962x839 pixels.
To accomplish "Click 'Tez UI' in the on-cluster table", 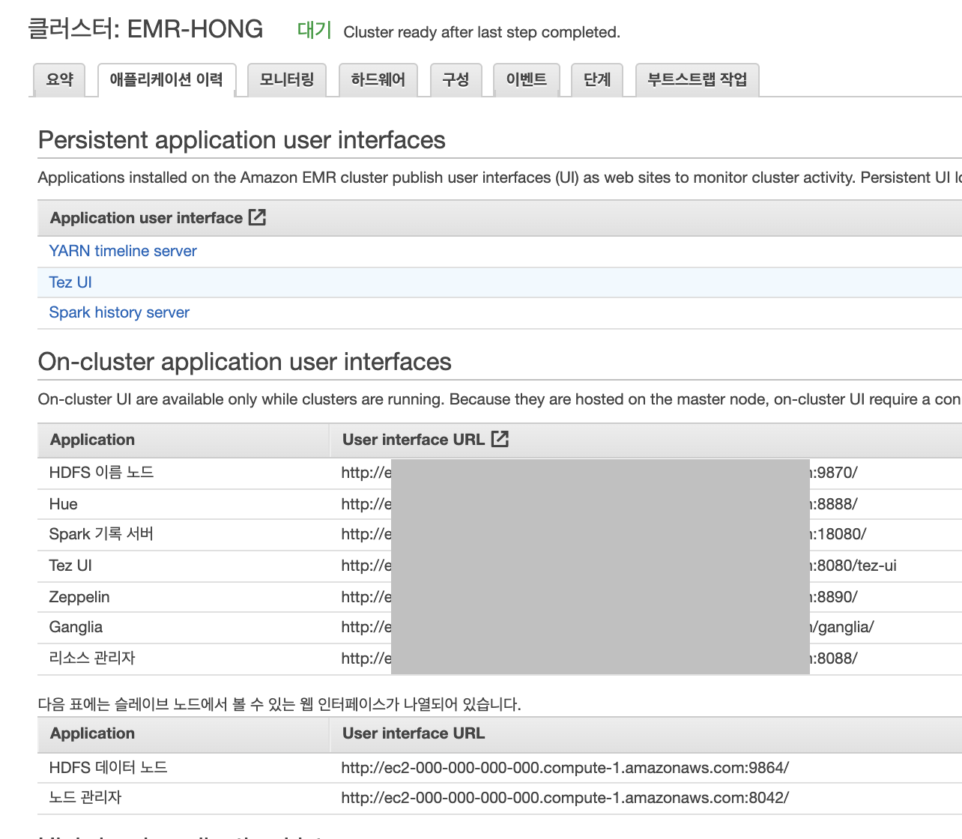I will (x=70, y=566).
